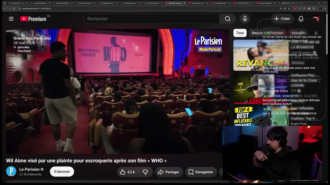This screenshot has width=330, height=185.
Task: Dislike the video with thumbs down
Action: 146,172
